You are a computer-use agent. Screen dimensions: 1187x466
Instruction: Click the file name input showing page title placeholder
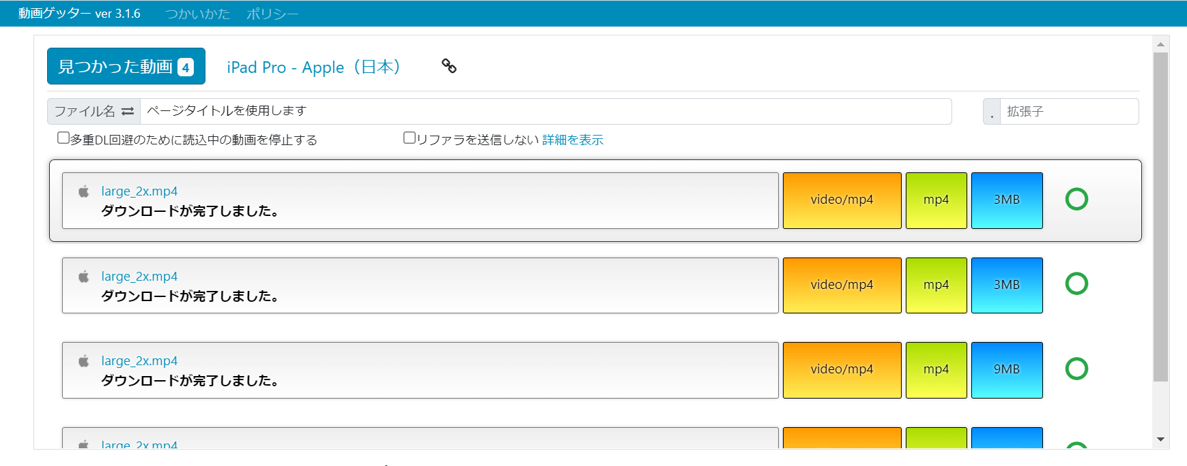click(546, 111)
